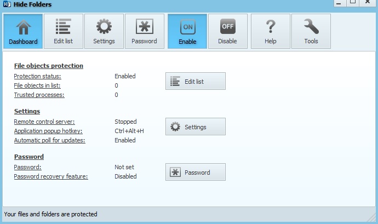The height and width of the screenshot is (224, 378).
Task: Click the Ctrl+Alt+H hotkey value
Action: 129,131
